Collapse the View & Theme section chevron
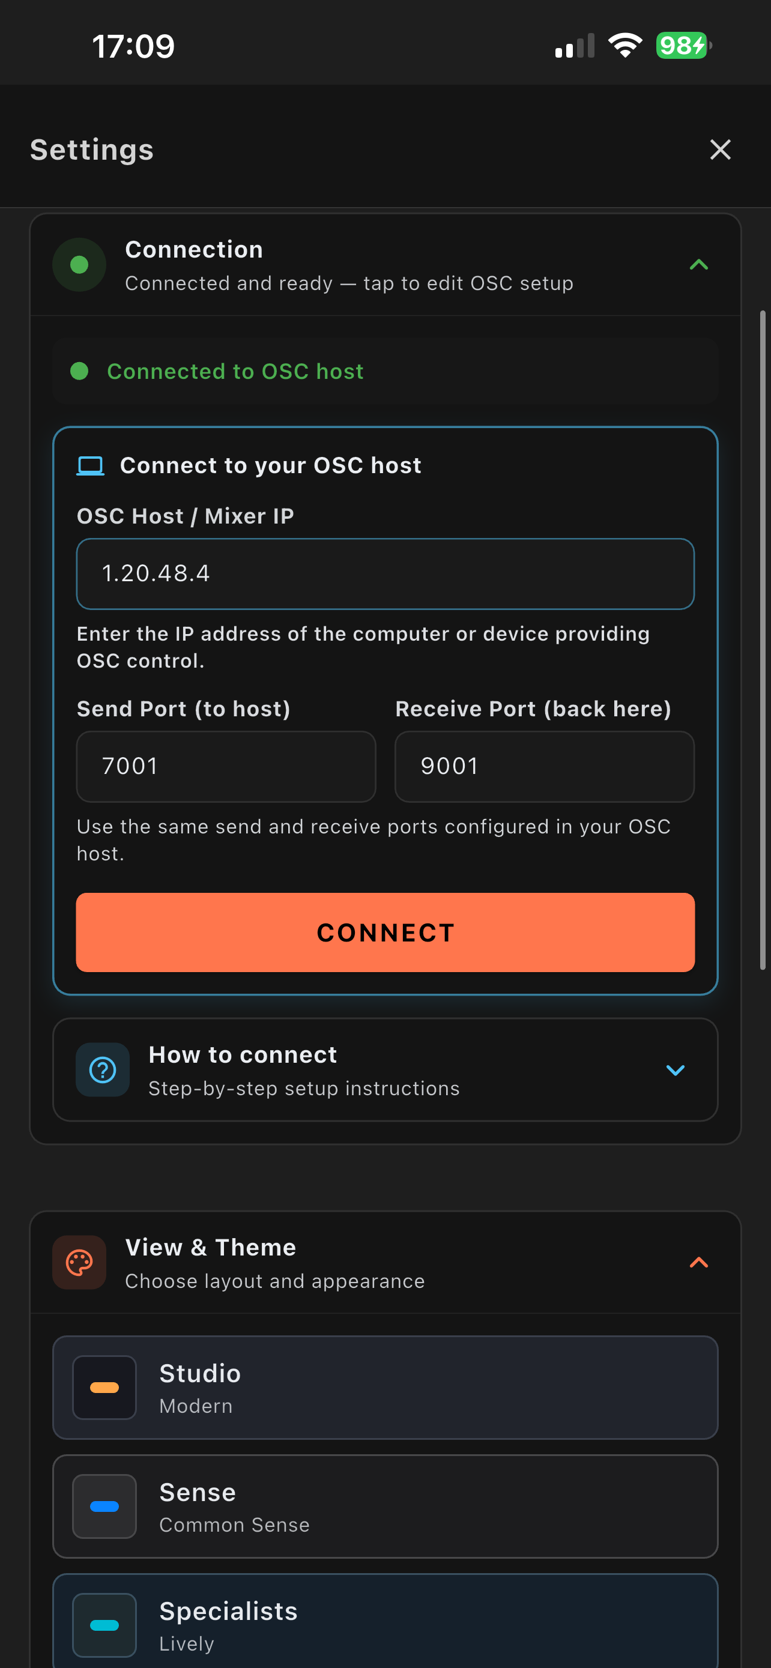 [x=698, y=1262]
